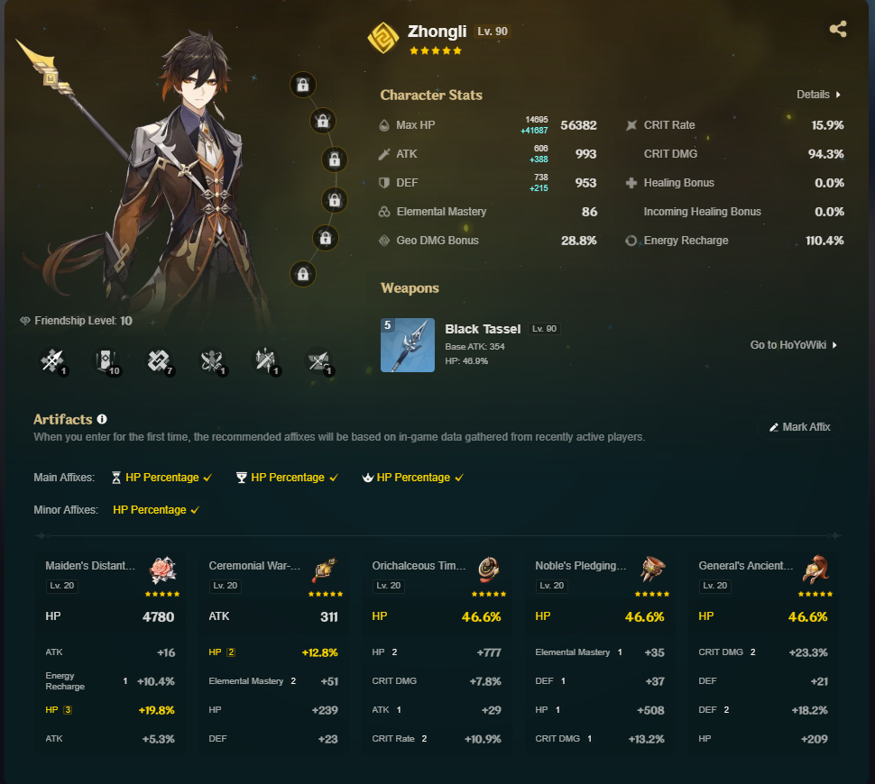Open the Go to HoYoWiki link
The height and width of the screenshot is (784, 875).
[x=794, y=344]
